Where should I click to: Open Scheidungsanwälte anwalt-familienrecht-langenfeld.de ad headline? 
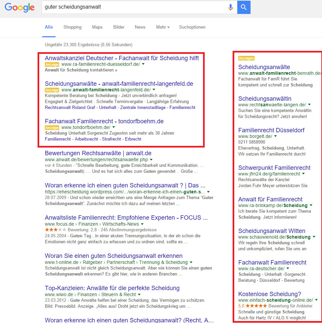(x=119, y=84)
